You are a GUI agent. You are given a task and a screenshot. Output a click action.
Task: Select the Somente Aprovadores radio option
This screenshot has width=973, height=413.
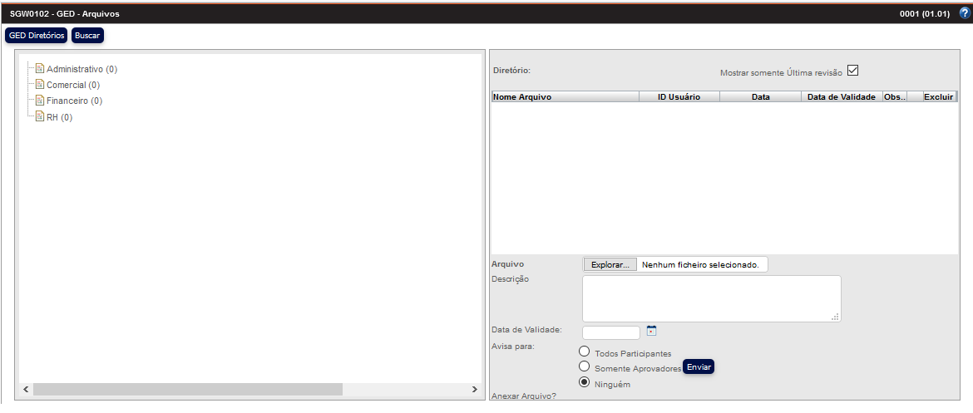(585, 366)
